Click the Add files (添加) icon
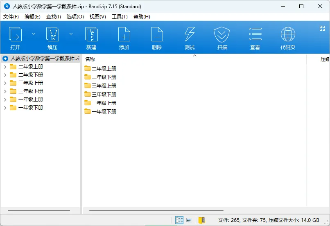This screenshot has width=330, height=226. coord(124,34)
